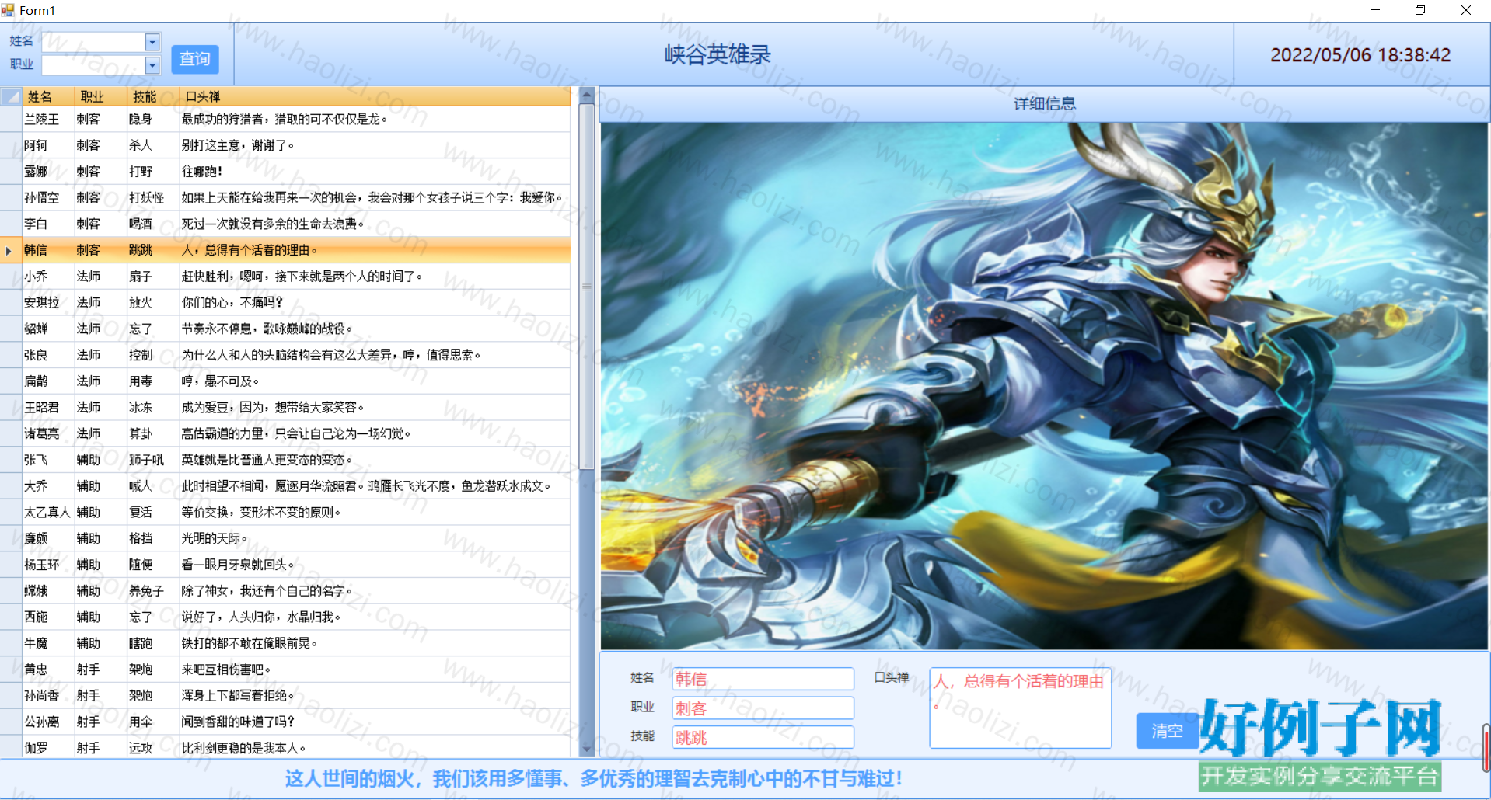The height and width of the screenshot is (800, 1491).
Task: Select the name cell 伽罗
Action: point(48,748)
